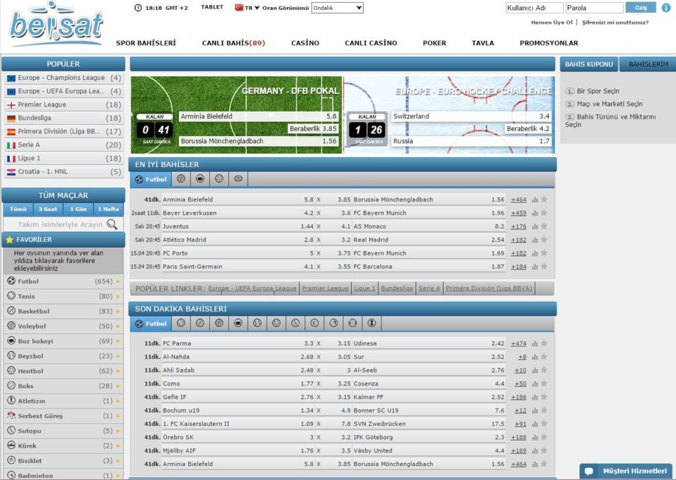676x480 pixels.
Task: Click the Serbest Güreş wrestling icon
Action: pos(11,415)
